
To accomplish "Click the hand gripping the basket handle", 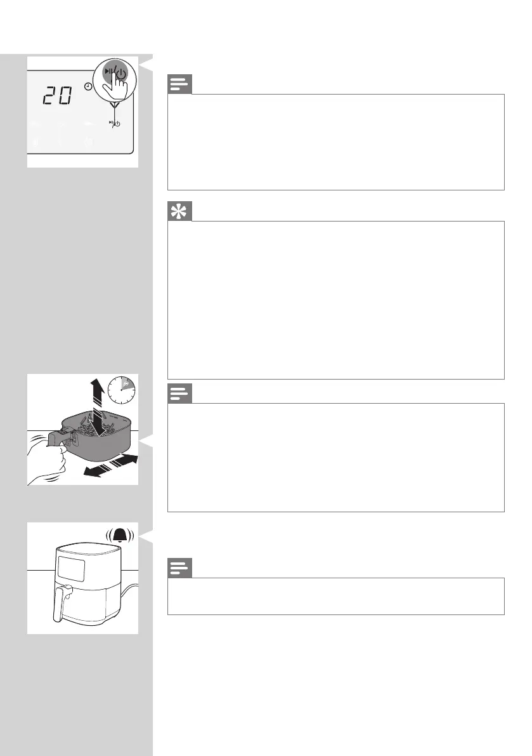I will click(47, 459).
